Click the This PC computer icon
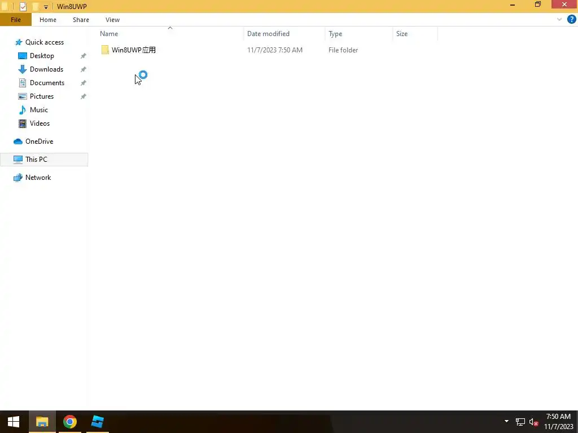Viewport: 578px width, 433px height. [18, 160]
